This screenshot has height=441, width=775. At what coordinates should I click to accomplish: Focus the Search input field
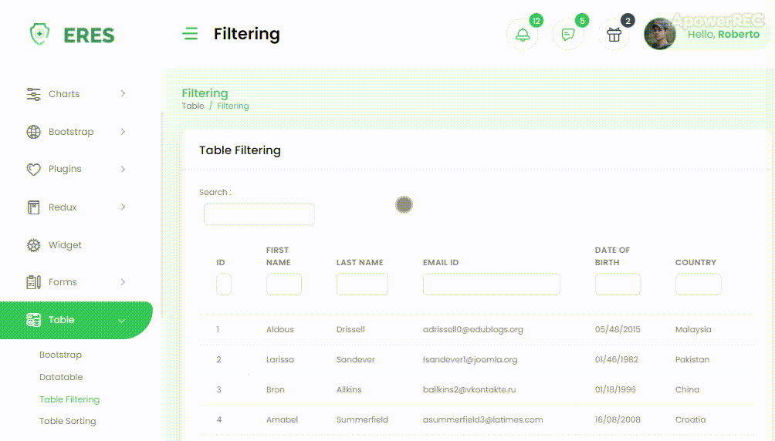(x=259, y=214)
